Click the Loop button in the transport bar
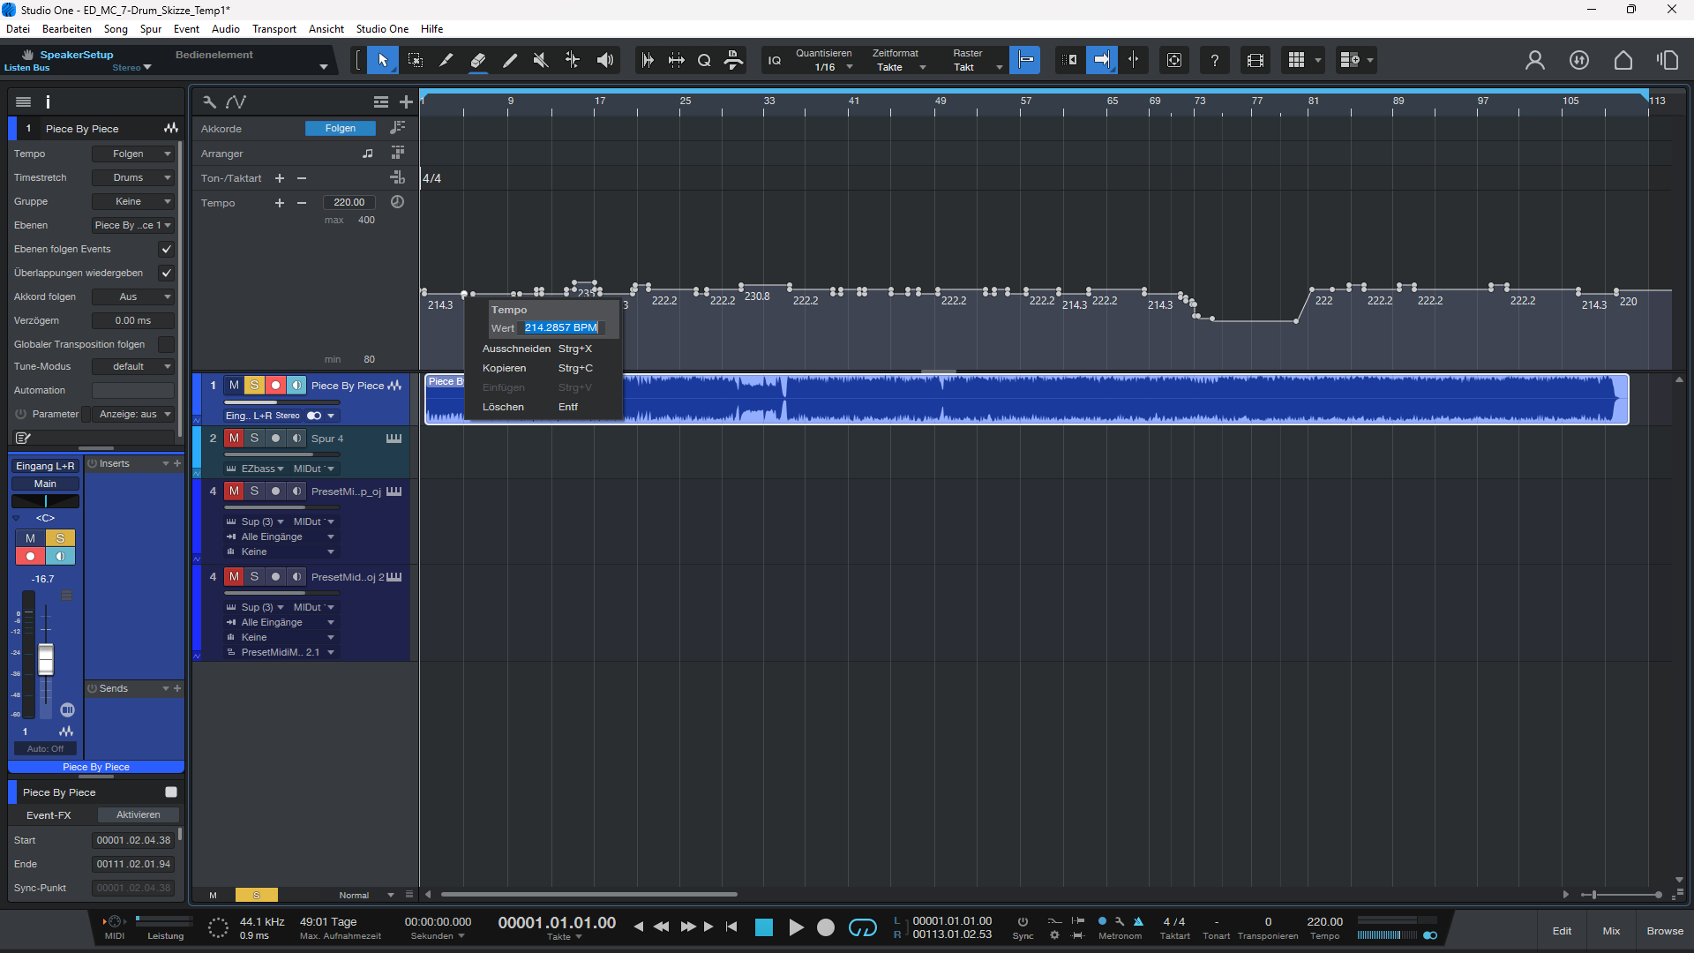 point(862,927)
